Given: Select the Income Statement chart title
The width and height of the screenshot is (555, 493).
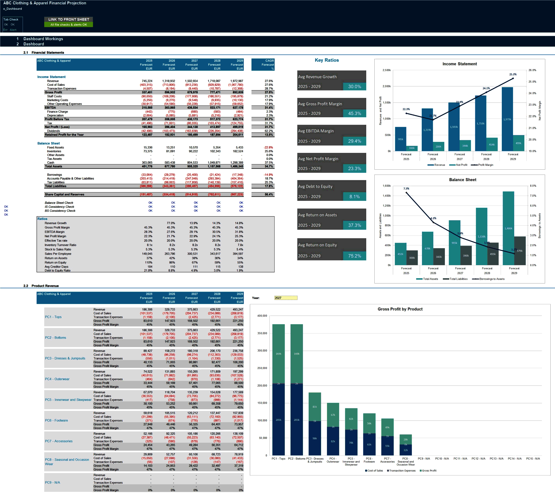Looking at the screenshot, I should pos(460,64).
